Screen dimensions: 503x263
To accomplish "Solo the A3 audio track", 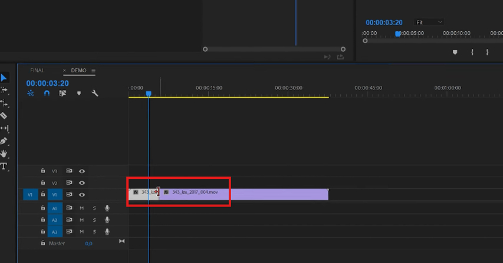I will coord(94,232).
